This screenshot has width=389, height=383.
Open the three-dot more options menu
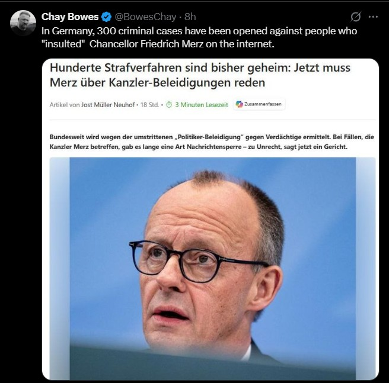tap(373, 17)
